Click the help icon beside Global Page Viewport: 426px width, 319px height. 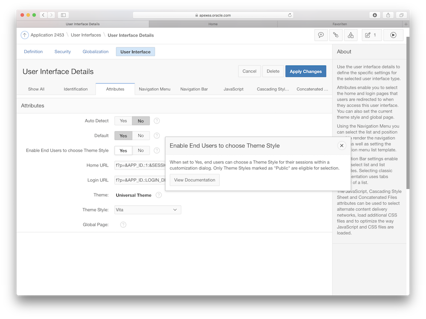[x=123, y=224]
